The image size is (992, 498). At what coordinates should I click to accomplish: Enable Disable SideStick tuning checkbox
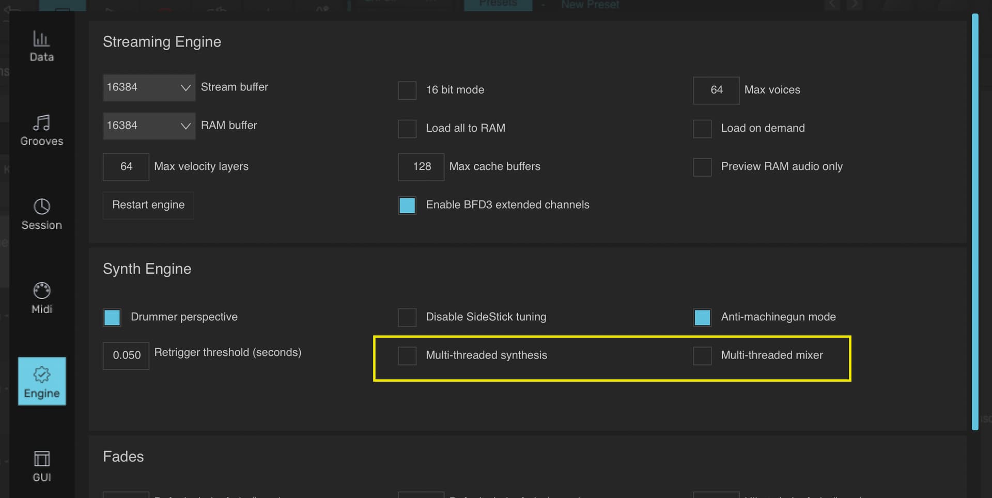pos(407,317)
